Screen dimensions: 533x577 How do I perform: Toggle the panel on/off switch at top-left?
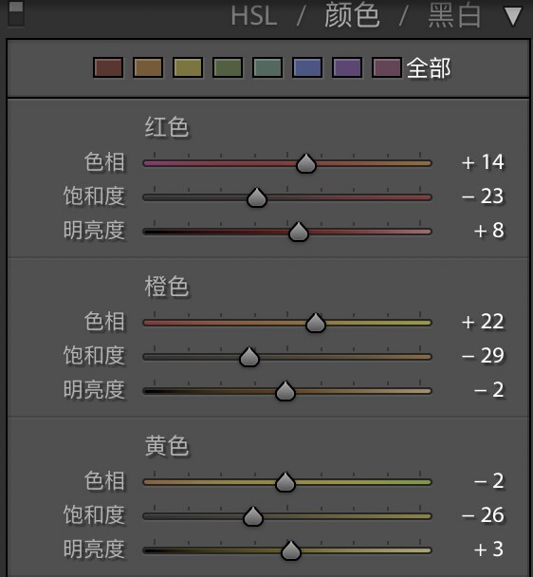pyautogui.click(x=16, y=13)
